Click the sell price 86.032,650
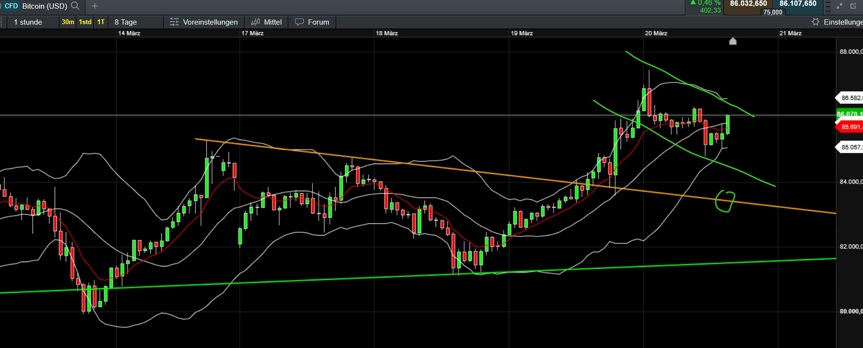 748,4
